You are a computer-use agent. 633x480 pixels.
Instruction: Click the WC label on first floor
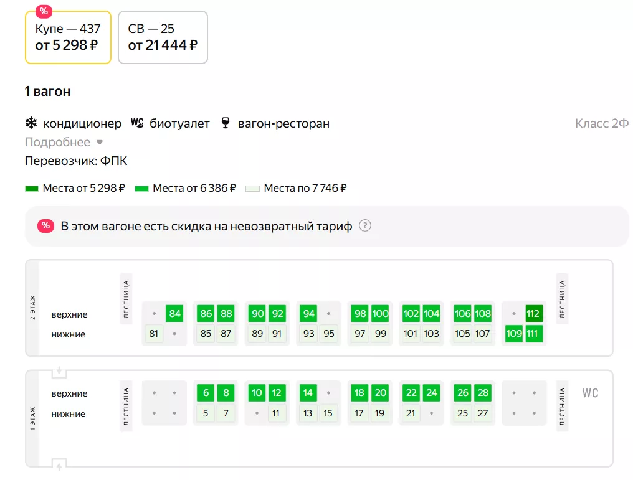pos(590,393)
